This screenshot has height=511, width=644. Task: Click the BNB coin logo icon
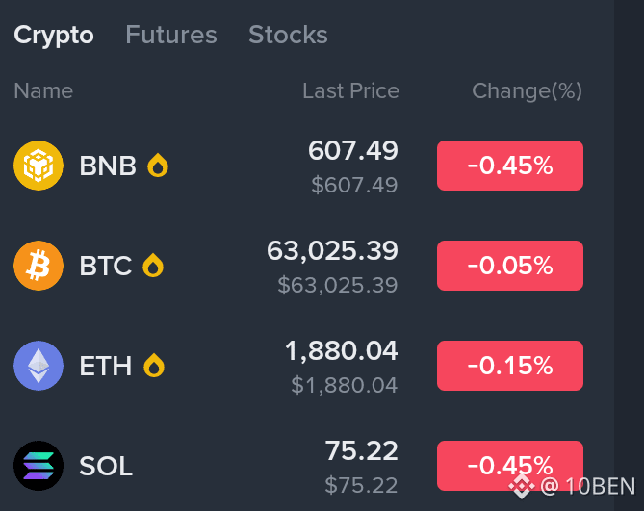click(39, 166)
